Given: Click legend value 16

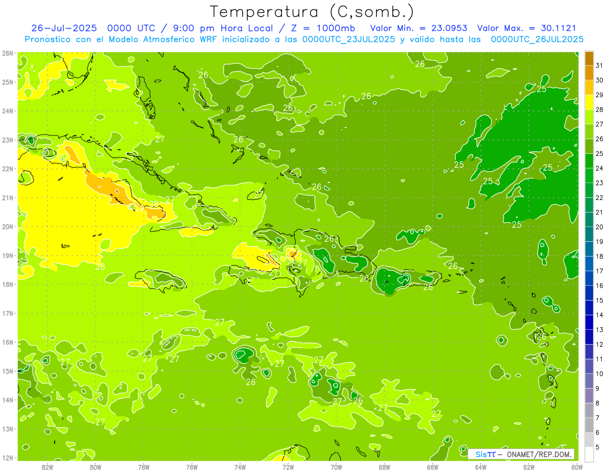Looking at the screenshot, I should [x=600, y=286].
